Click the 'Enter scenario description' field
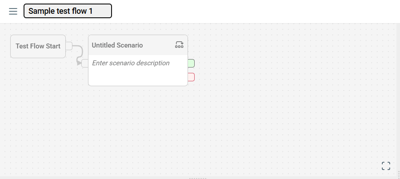Viewport: 400px width, 179px height. 131,63
